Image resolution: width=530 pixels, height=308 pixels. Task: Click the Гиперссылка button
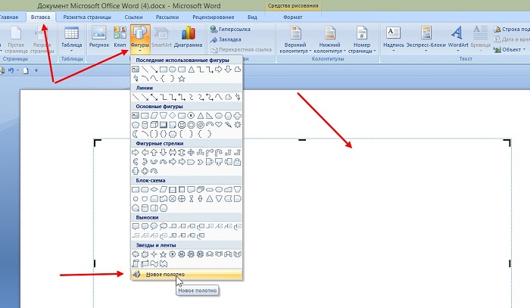tap(230, 30)
